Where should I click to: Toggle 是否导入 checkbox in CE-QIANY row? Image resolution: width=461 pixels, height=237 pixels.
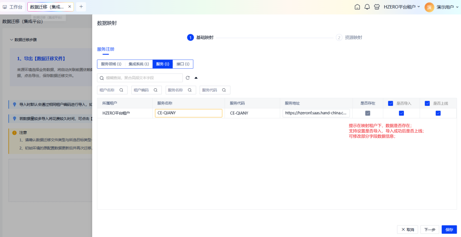point(401,113)
